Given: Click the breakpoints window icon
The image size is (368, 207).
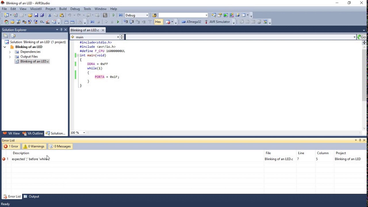Looking at the screenshot, I should [168, 22].
